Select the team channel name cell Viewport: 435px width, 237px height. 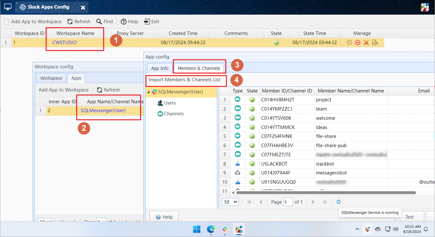click(x=351, y=109)
